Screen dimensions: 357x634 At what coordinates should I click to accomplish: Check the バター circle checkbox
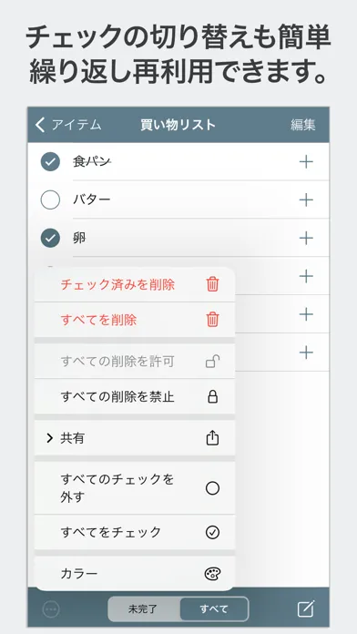(x=50, y=199)
